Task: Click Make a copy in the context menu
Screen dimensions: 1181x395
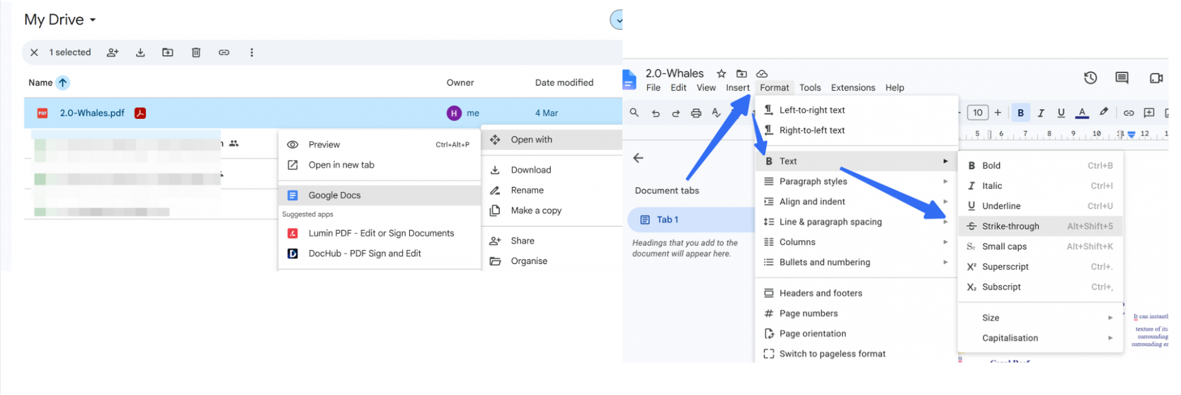Action: coord(552,210)
